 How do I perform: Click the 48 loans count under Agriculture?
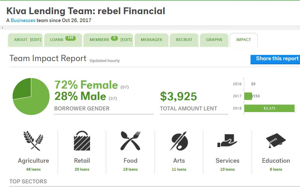click(33, 169)
